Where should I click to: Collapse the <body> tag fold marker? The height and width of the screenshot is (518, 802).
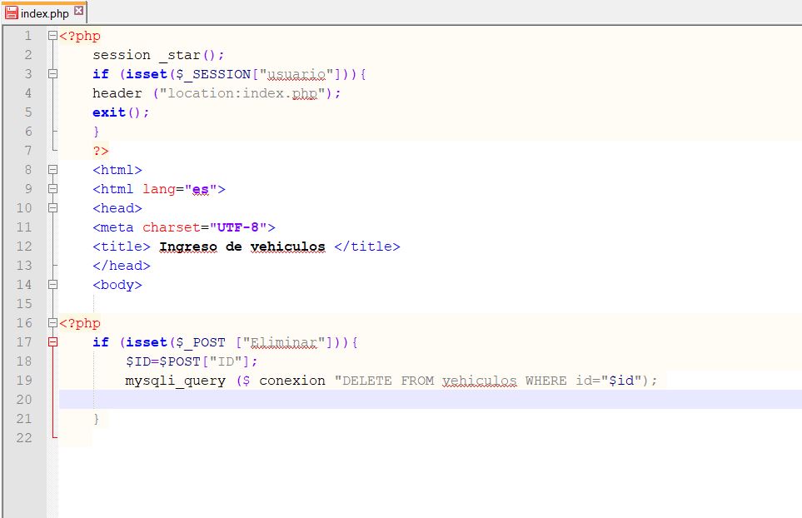[53, 285]
